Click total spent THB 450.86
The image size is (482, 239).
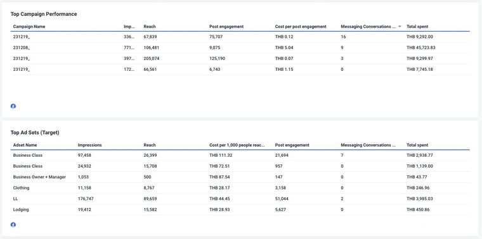coord(419,210)
